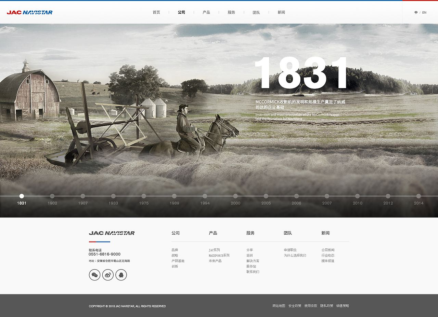
Task: Jump to 1933 on the timeline
Action: (113, 196)
